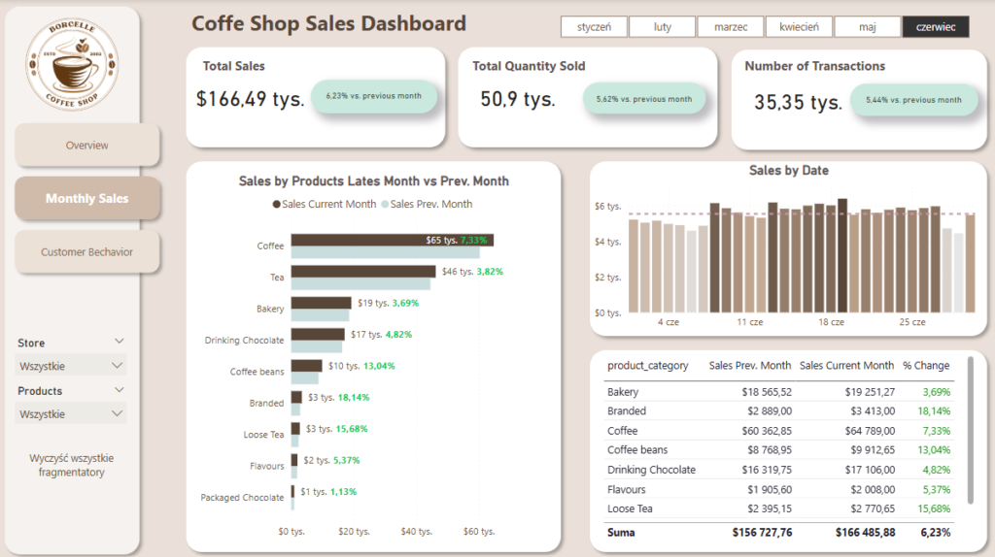This screenshot has width=995, height=557.
Task: Select the styczeń month filter
Action: click(594, 27)
